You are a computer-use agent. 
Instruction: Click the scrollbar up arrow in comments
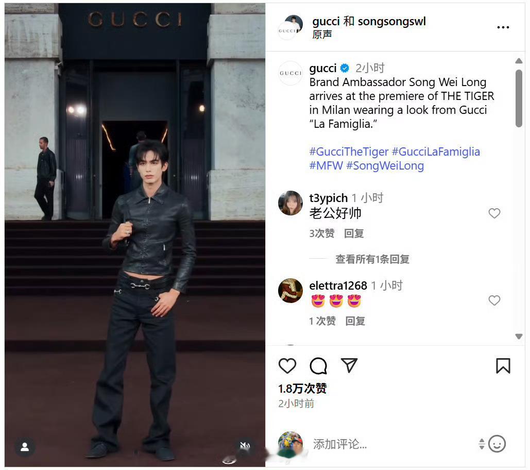(519, 61)
